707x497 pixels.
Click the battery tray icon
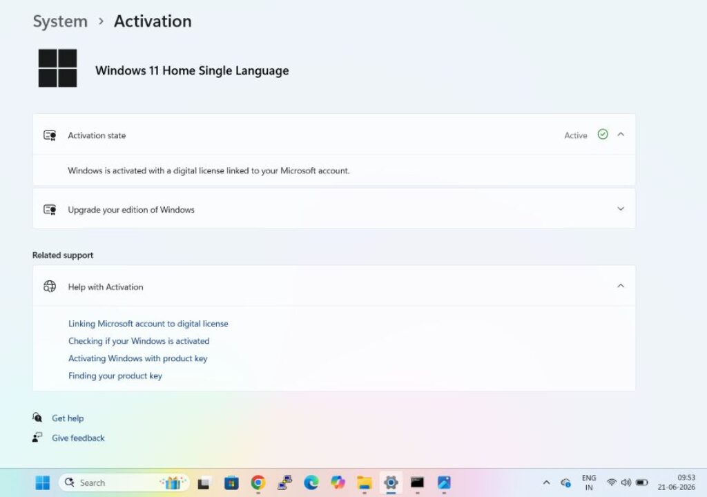pos(641,482)
